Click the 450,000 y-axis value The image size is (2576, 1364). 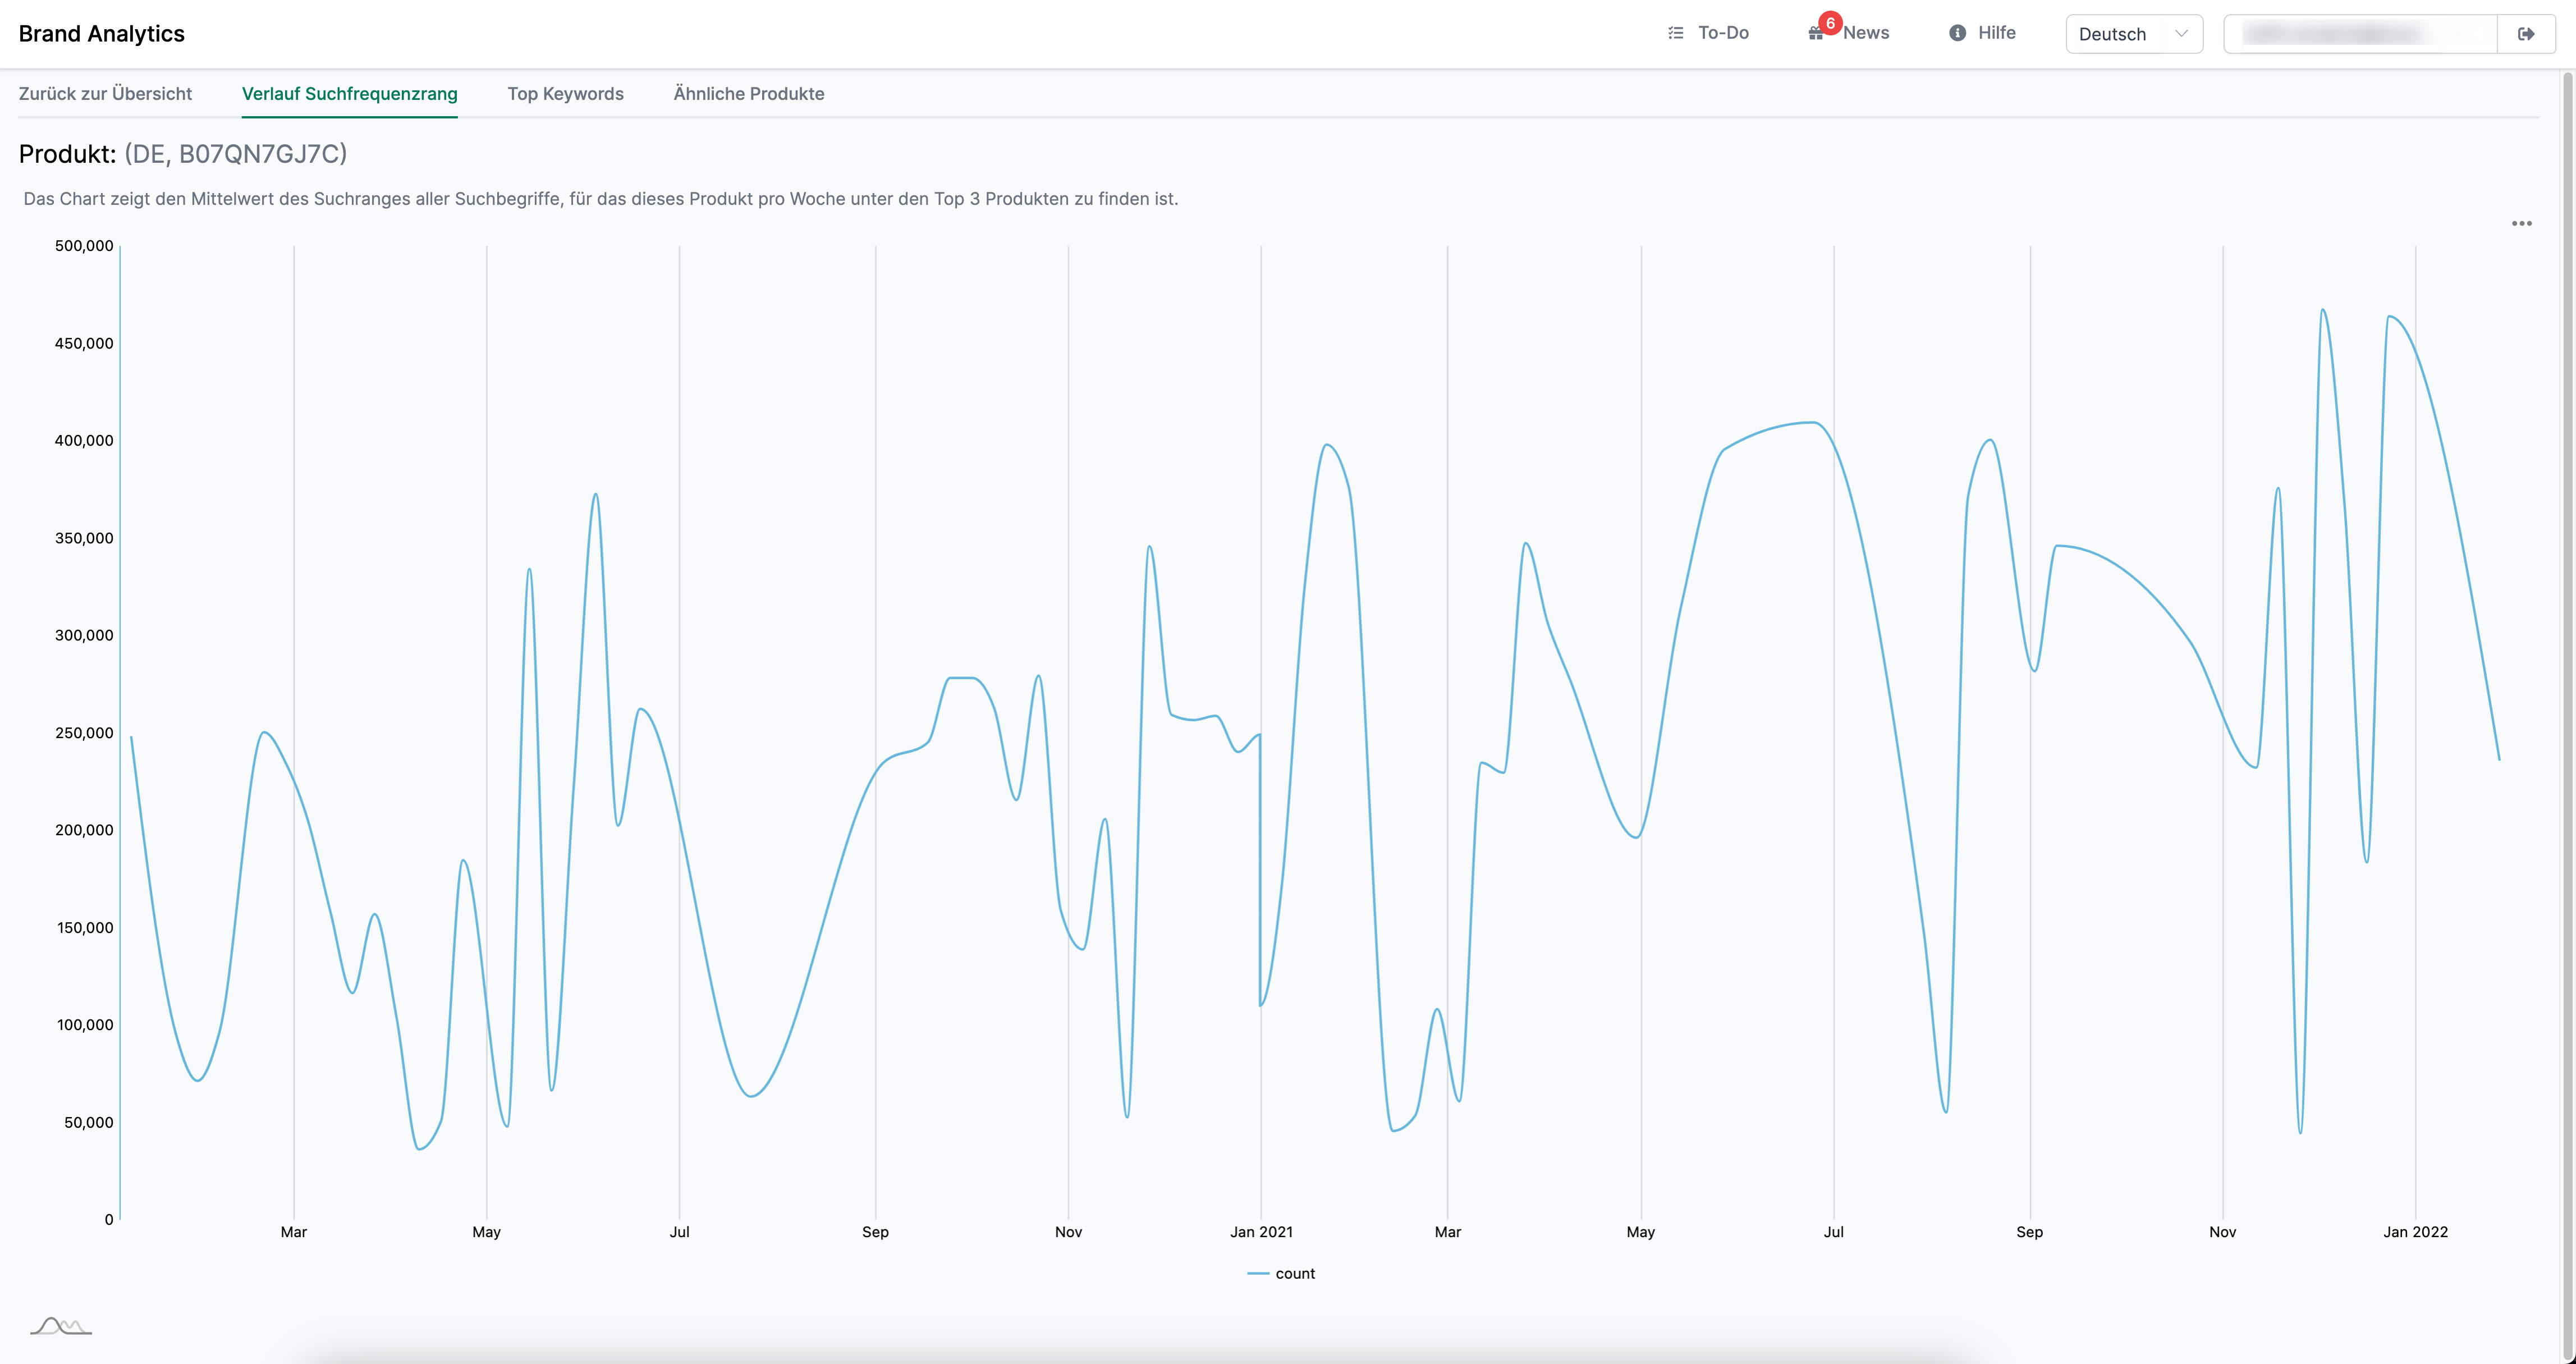click(x=84, y=344)
